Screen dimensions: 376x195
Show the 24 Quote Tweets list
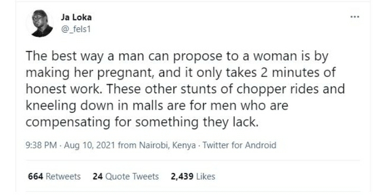click(126, 177)
